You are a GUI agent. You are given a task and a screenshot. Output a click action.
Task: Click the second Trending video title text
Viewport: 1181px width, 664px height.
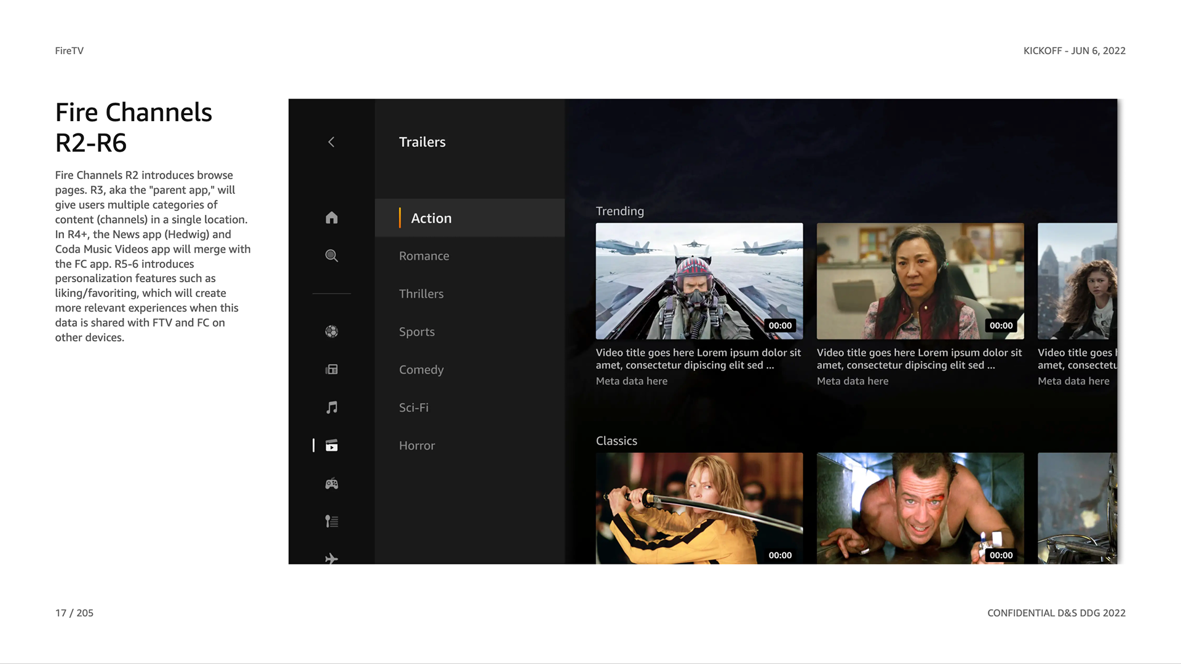[919, 359]
